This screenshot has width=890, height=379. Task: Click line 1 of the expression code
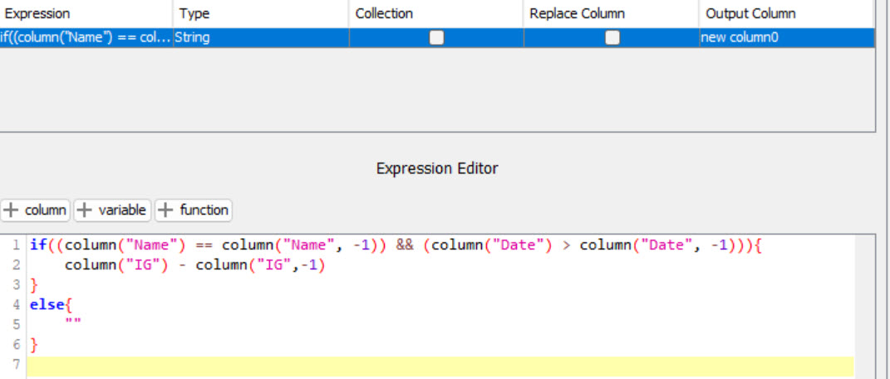[x=396, y=245]
